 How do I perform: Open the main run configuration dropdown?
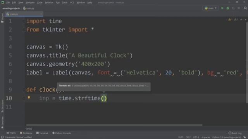coord(210,8)
